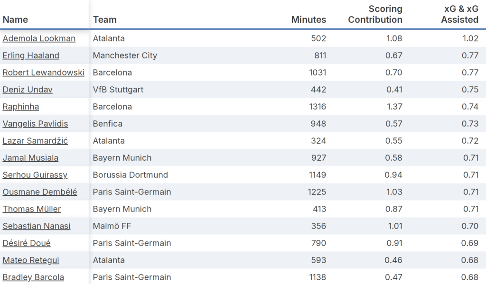Open the Désiré Doué link

coord(27,243)
